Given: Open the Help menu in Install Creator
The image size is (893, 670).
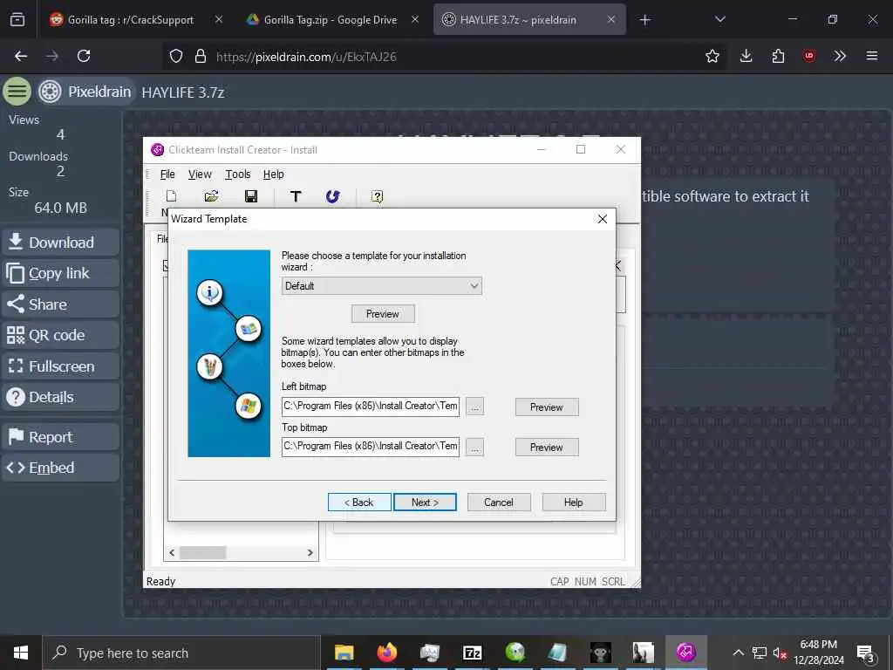Looking at the screenshot, I should [x=273, y=174].
